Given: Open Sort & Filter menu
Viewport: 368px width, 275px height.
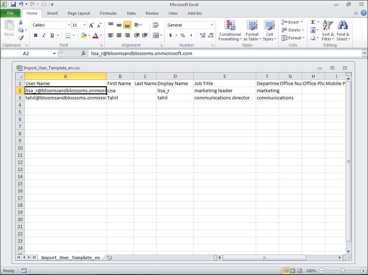Looking at the screenshot, I should pos(328,31).
